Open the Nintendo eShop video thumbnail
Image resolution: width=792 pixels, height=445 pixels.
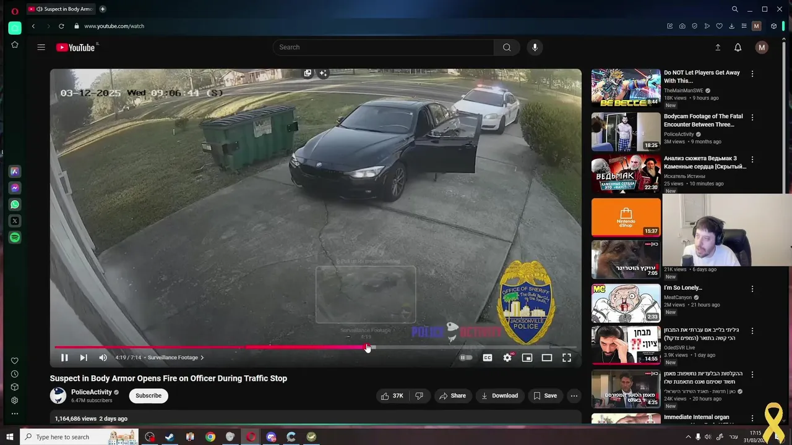(x=626, y=217)
